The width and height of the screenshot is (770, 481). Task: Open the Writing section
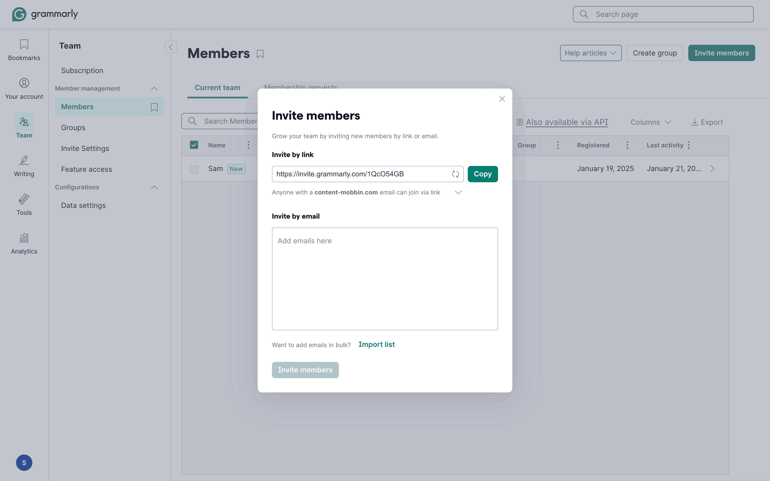click(x=24, y=166)
